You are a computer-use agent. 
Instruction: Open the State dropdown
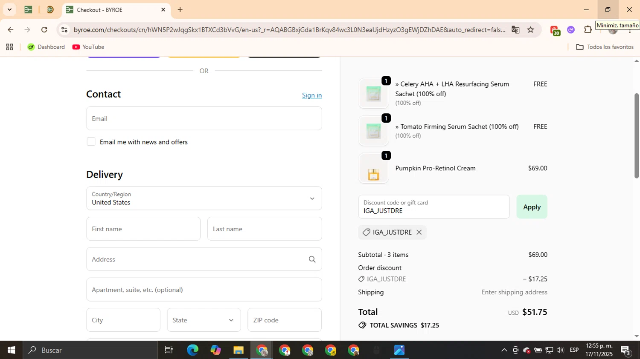coord(204,320)
